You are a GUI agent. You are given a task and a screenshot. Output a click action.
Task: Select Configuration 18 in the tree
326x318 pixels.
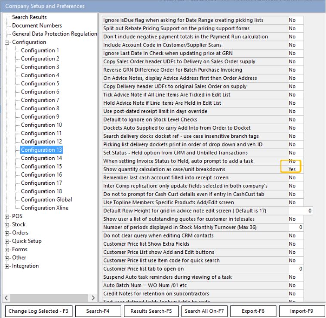pos(41,191)
